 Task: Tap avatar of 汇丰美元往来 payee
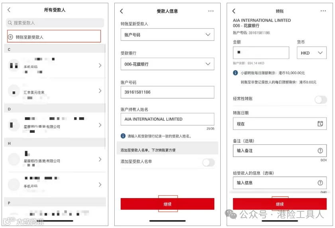(x=14, y=91)
